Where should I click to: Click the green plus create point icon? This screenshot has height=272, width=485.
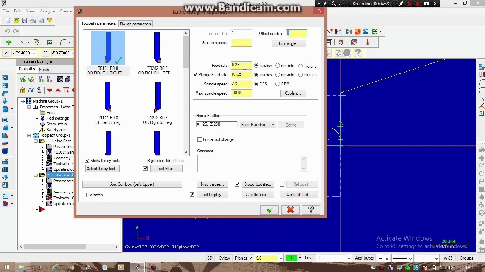coord(8,42)
